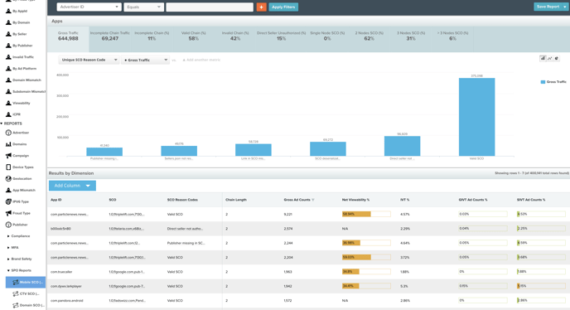Click the Direct seller not bar in chart
570x310 pixels.
tap(402, 146)
